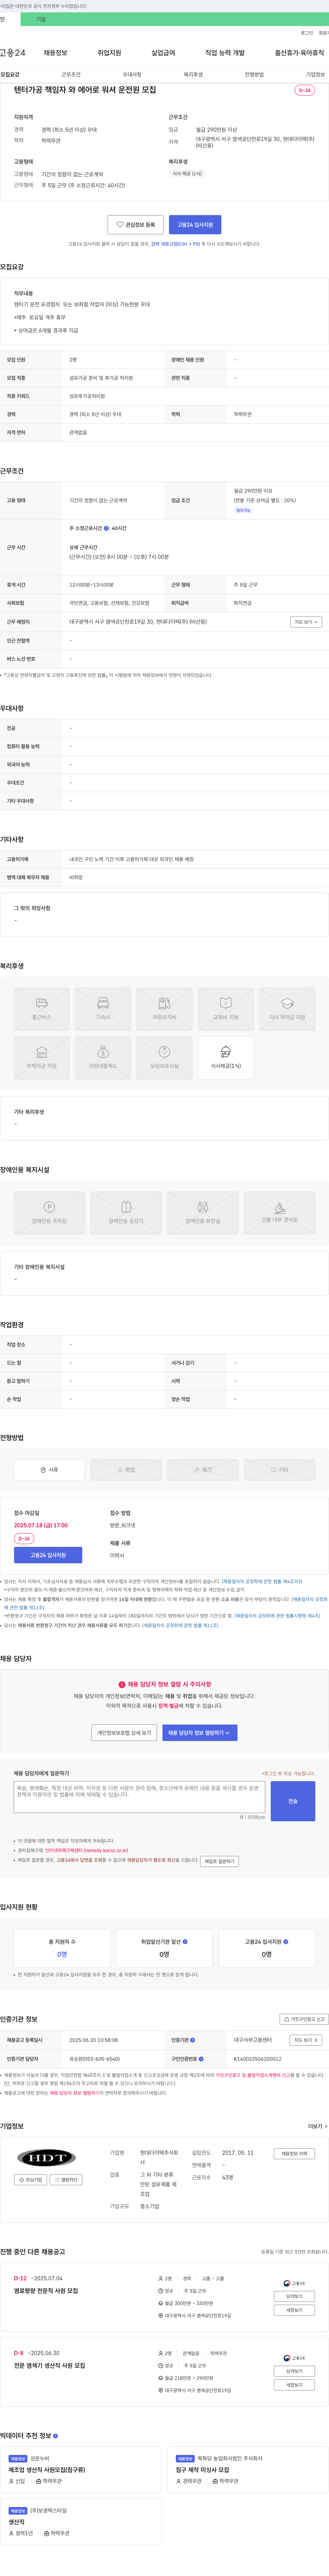Click the HDT company logo
329x2576 pixels.
coord(47,2158)
